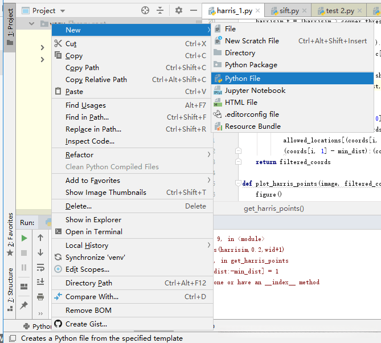
Task: Click Open in Terminal menu entry
Action: tap(94, 231)
